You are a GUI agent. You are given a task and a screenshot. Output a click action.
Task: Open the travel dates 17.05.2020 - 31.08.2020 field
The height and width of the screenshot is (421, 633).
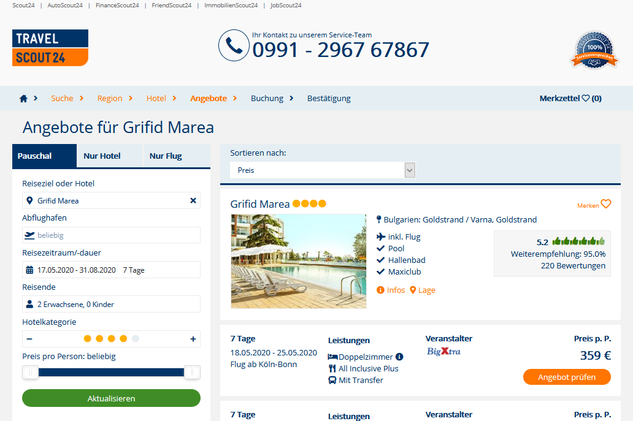tap(111, 270)
